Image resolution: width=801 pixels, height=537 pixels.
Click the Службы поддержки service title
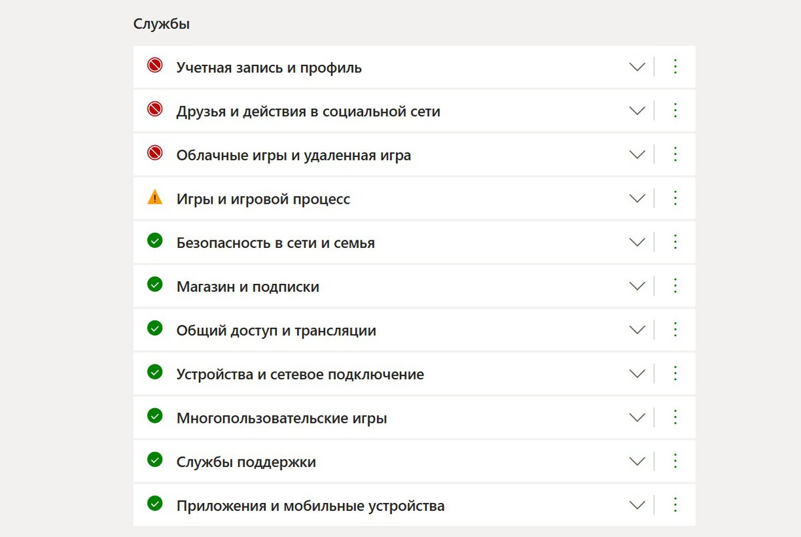tap(246, 462)
